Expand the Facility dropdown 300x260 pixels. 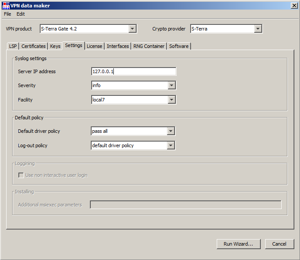point(172,100)
